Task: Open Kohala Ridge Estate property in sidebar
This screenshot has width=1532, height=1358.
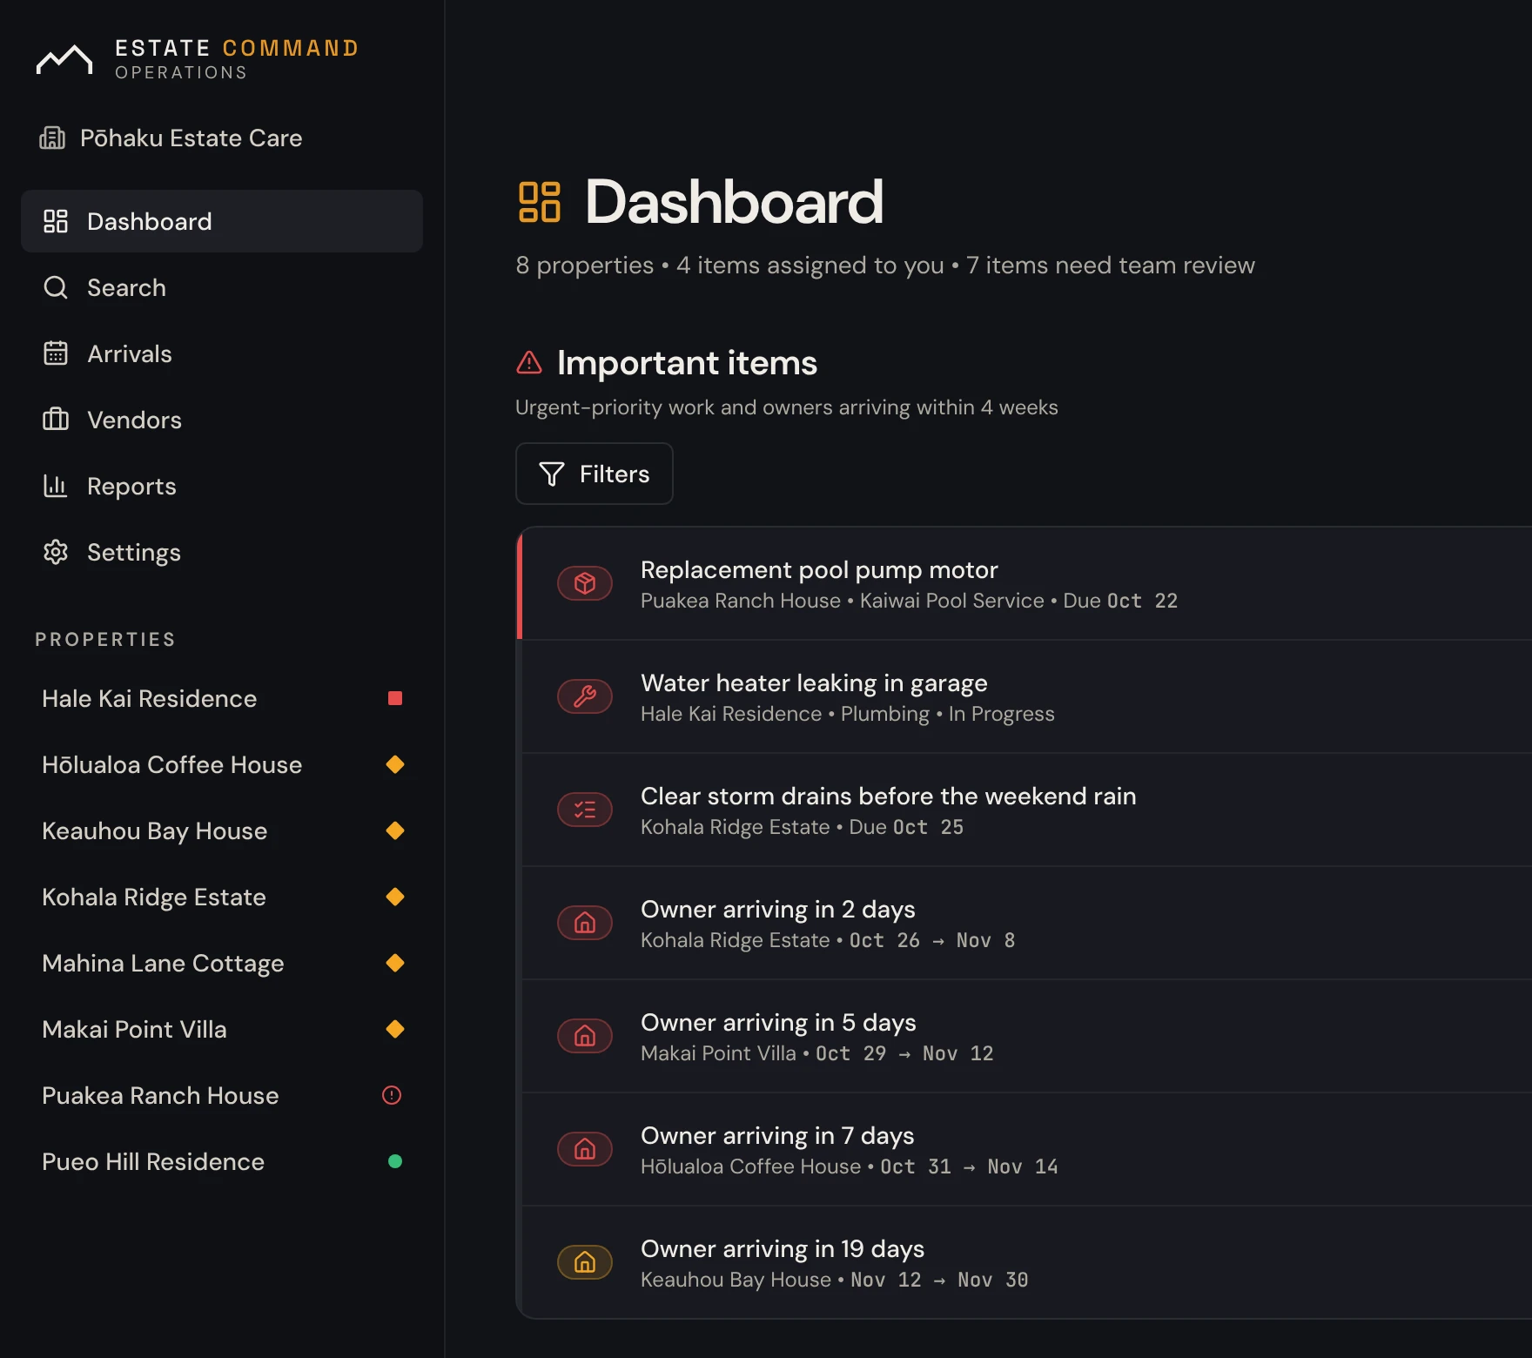Action: [222, 897]
